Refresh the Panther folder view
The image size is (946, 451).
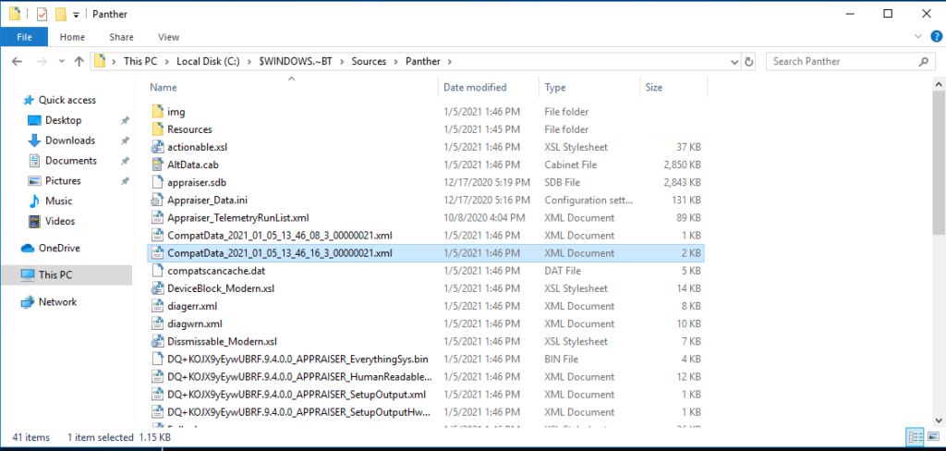pyautogui.click(x=748, y=62)
